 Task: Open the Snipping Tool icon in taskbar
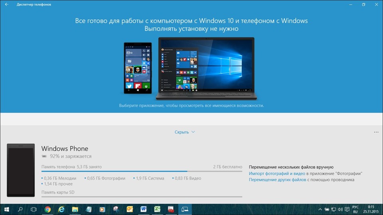pos(116,209)
